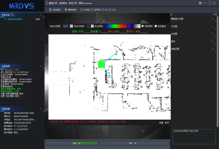The height and width of the screenshot is (149, 219).
Task: Collapse right panel with double arrow icon
Action: [x=171, y=14]
